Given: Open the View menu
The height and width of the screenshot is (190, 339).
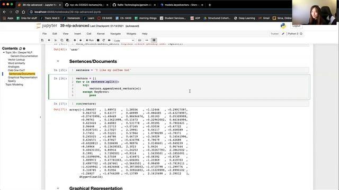Looking at the screenshot, I should click(66, 34).
